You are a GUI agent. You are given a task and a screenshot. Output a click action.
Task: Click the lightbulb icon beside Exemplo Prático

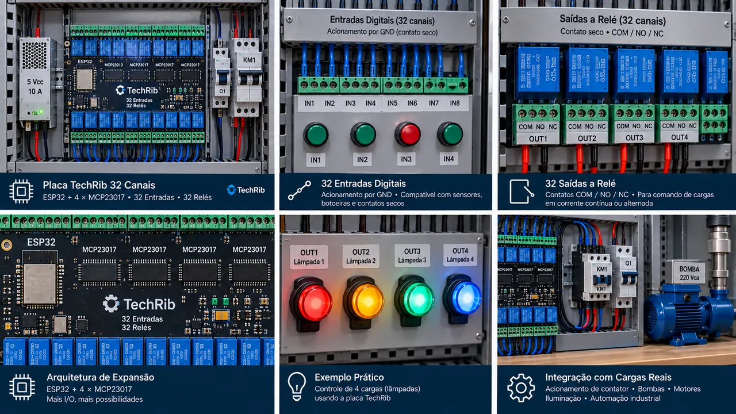(x=296, y=386)
